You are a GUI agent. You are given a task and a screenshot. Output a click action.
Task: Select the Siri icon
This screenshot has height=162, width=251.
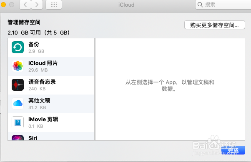pos(18,138)
